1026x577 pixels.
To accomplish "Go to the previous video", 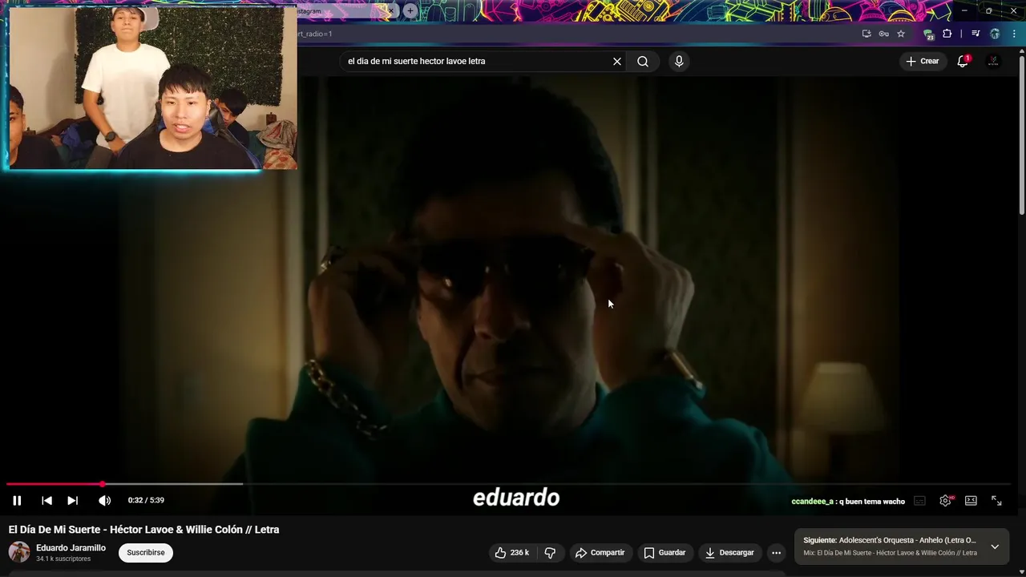I will point(46,500).
